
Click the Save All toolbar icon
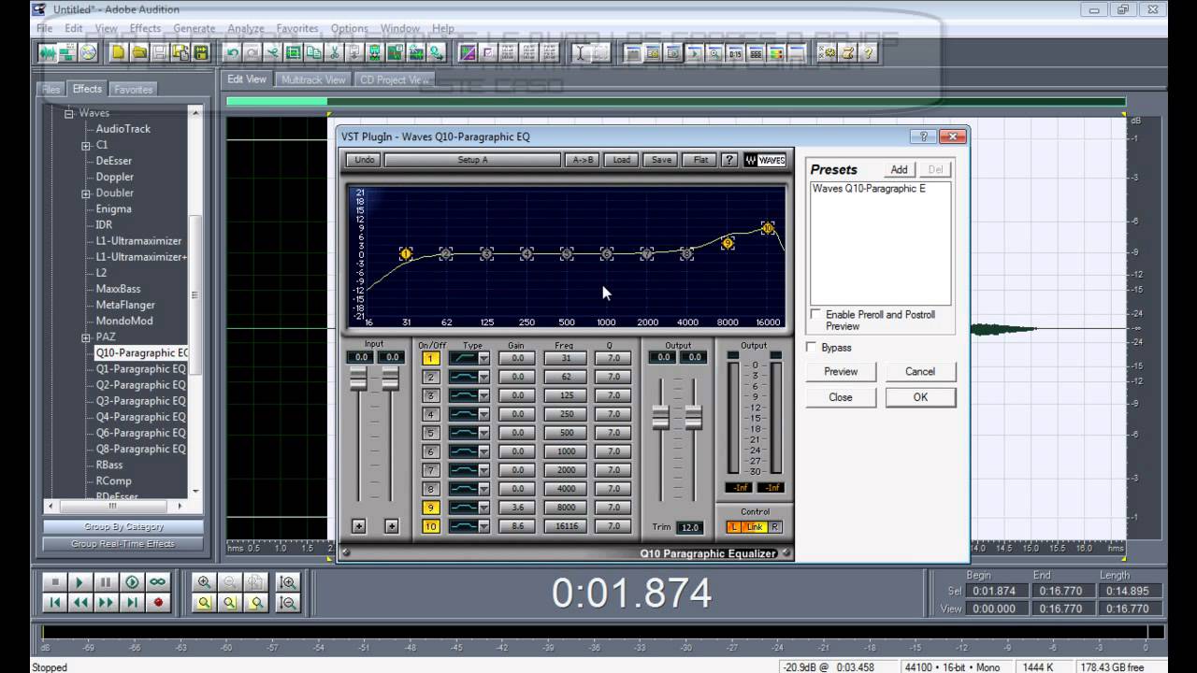(x=200, y=53)
